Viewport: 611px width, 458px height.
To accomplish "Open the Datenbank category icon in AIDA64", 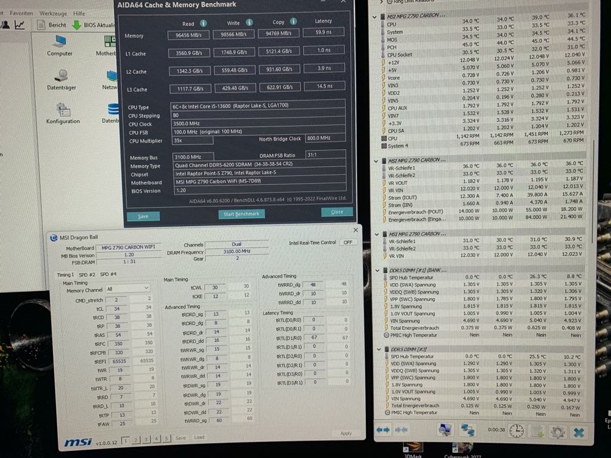I will tap(110, 113).
